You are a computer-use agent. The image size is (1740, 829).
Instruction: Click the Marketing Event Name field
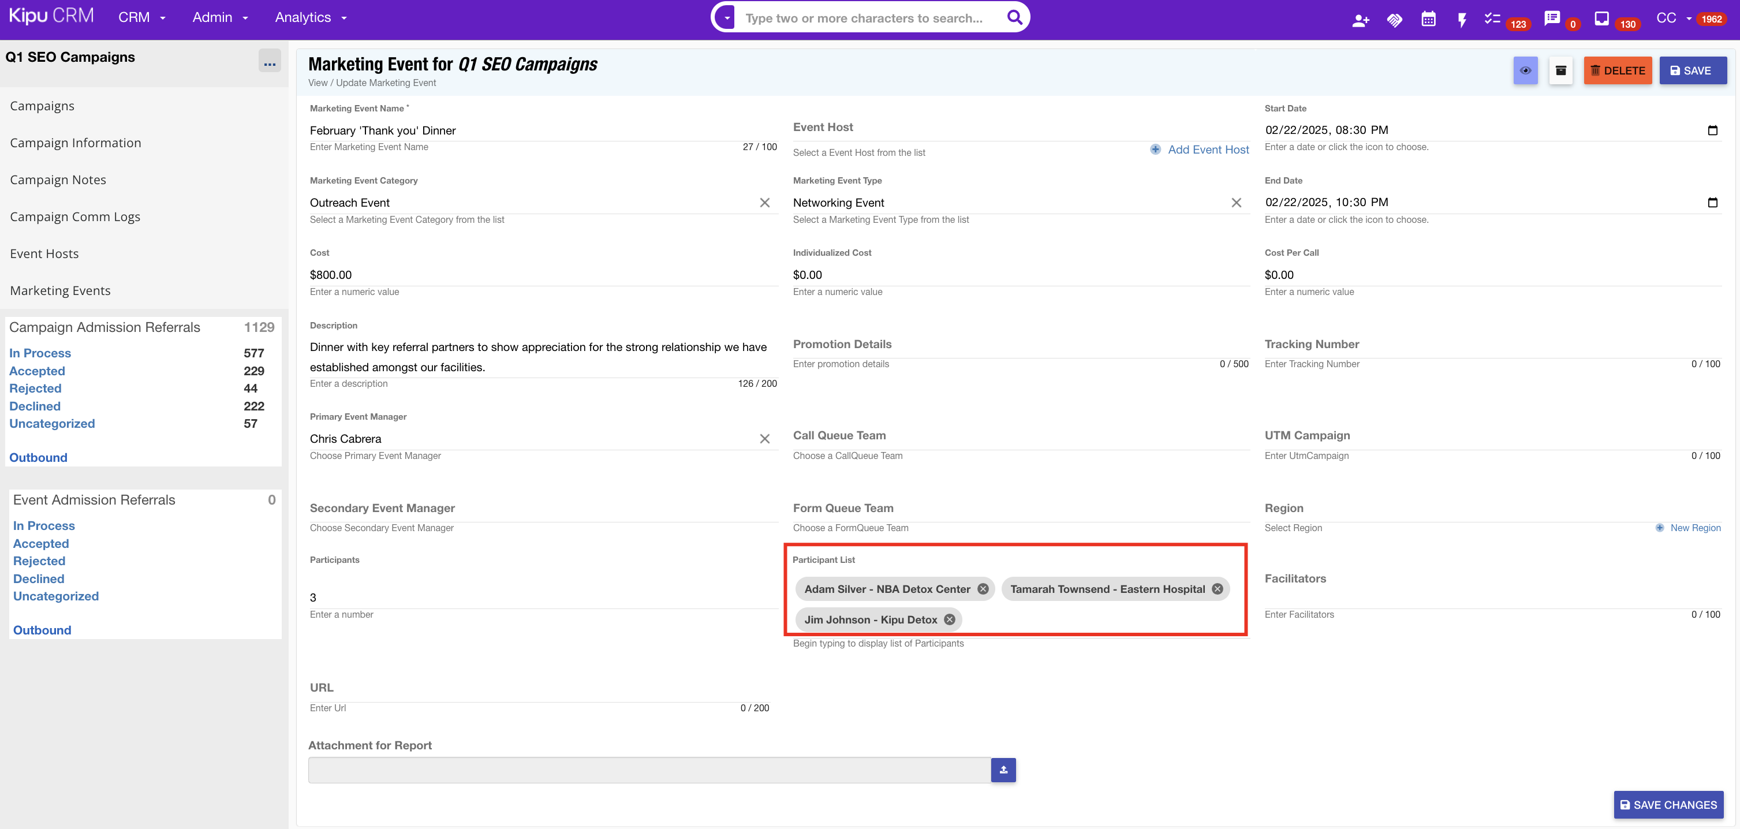point(544,130)
